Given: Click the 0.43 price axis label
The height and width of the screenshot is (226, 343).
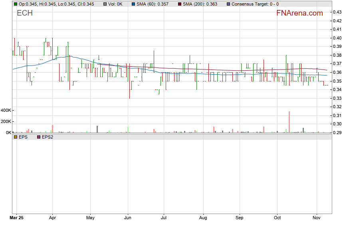Looking at the screenshot, I should (x=337, y=12).
